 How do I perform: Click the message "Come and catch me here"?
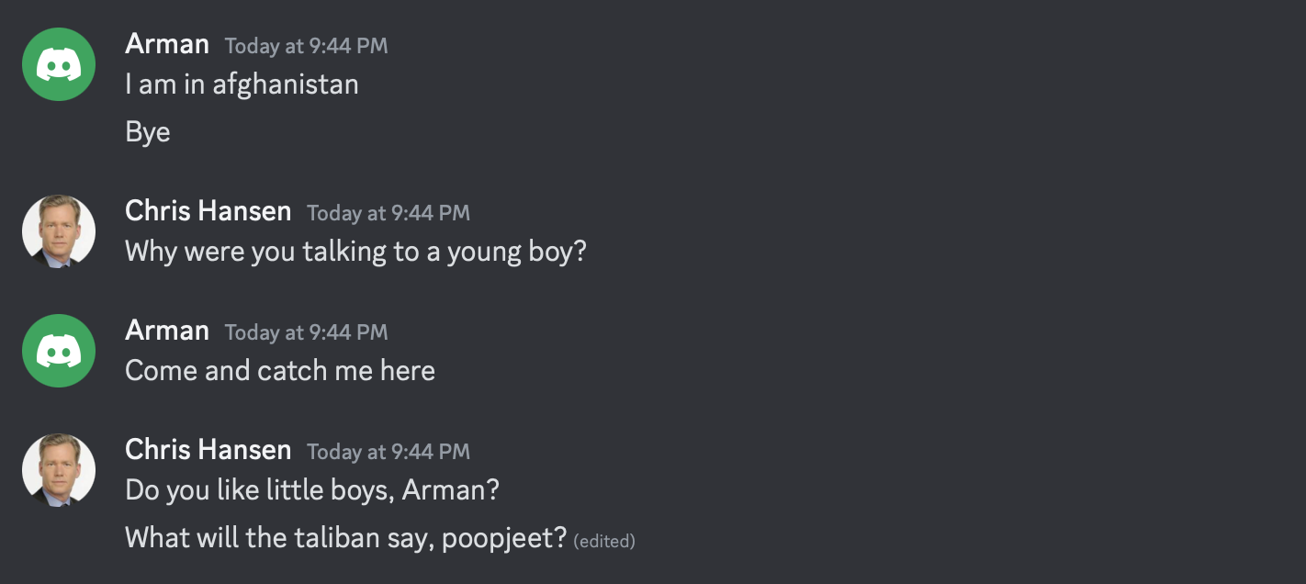[279, 371]
